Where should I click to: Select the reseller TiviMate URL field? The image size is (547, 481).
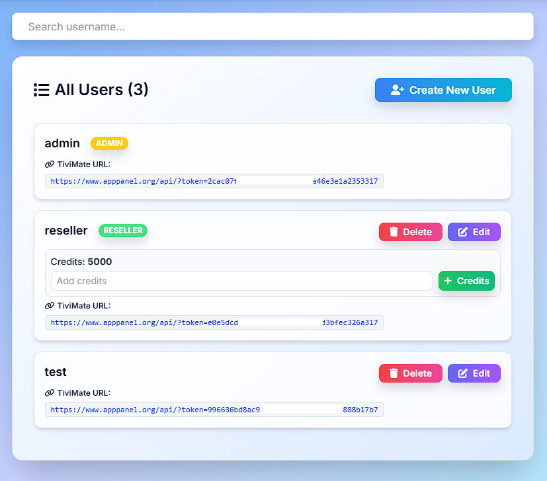tap(214, 322)
